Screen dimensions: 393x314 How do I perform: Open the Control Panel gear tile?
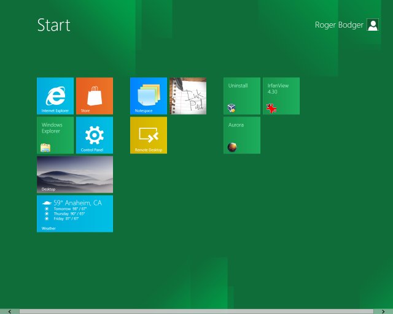[95, 135]
